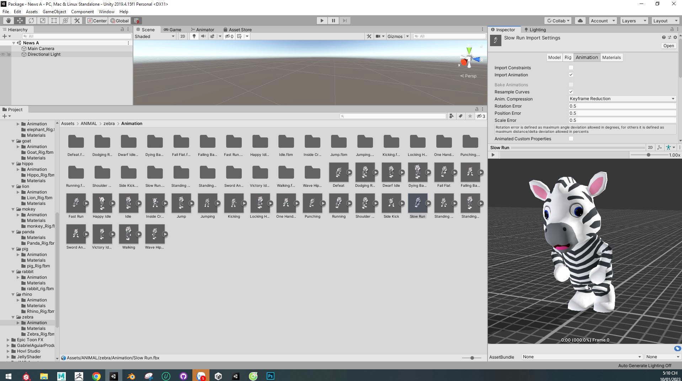Toggle pivot and mass center in preview

(x=660, y=147)
